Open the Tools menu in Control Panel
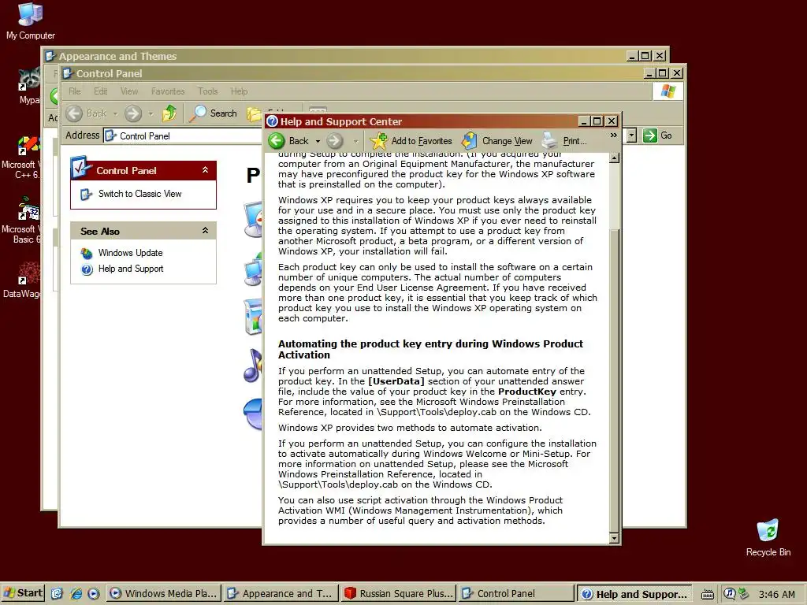The image size is (807, 605). [x=207, y=91]
